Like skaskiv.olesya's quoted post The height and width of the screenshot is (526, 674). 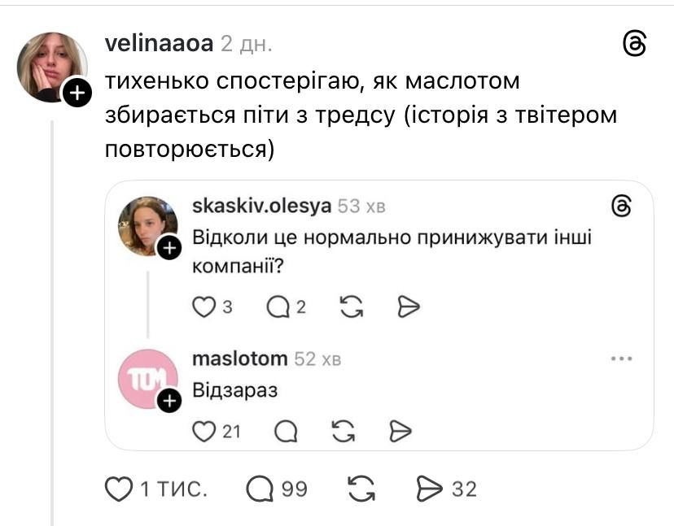204,306
